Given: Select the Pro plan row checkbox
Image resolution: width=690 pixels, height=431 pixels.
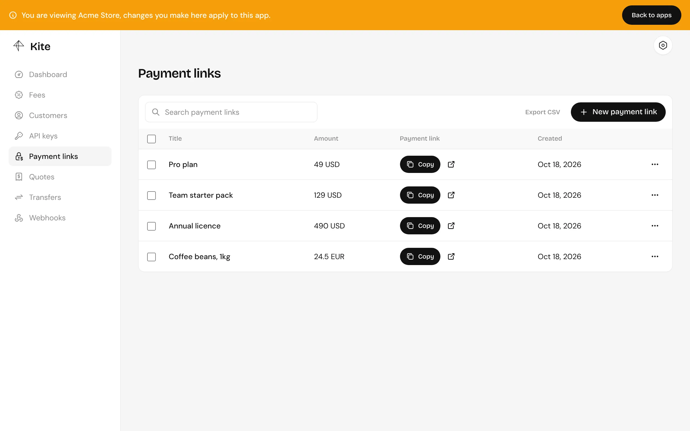Looking at the screenshot, I should click(x=151, y=165).
